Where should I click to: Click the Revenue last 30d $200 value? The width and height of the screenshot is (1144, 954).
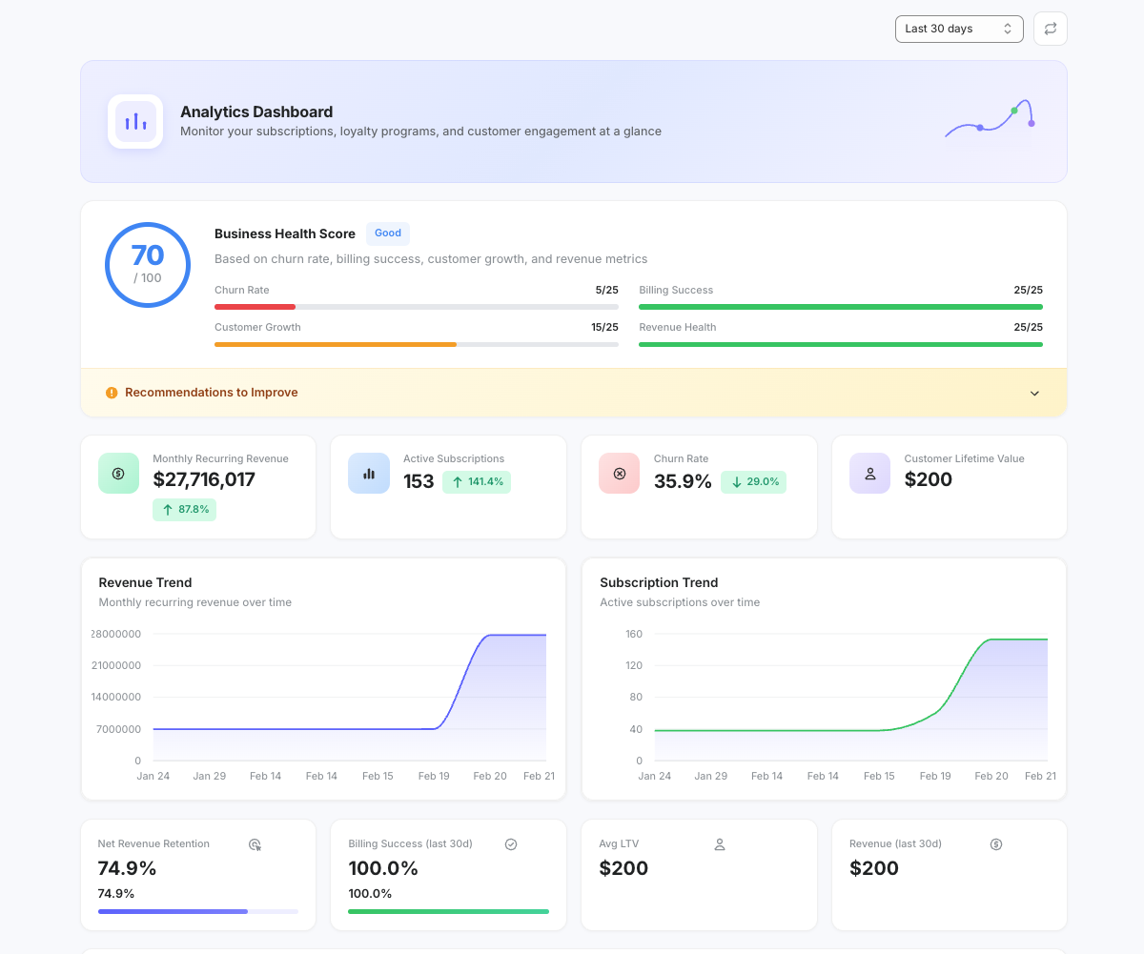[874, 868]
